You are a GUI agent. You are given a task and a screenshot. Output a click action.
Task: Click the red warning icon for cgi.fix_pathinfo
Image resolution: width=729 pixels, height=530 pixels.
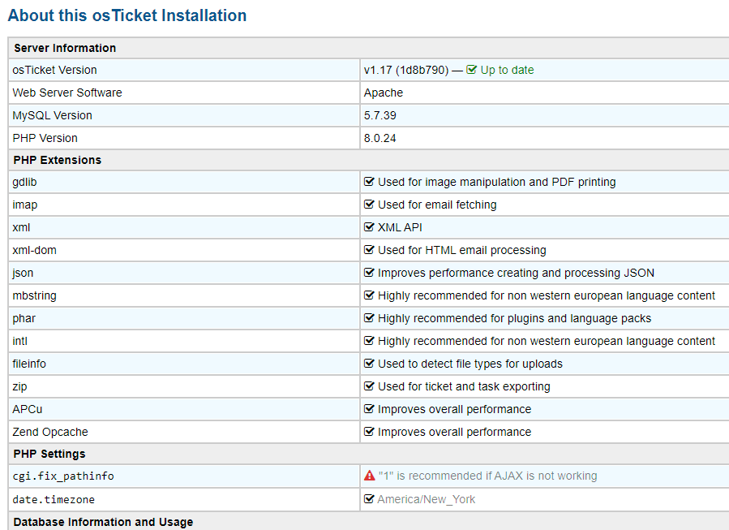tap(369, 476)
